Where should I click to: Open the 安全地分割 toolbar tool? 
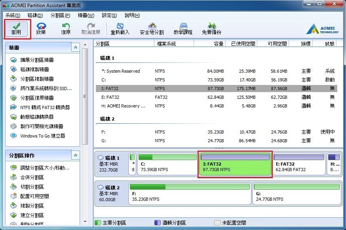[152, 29]
